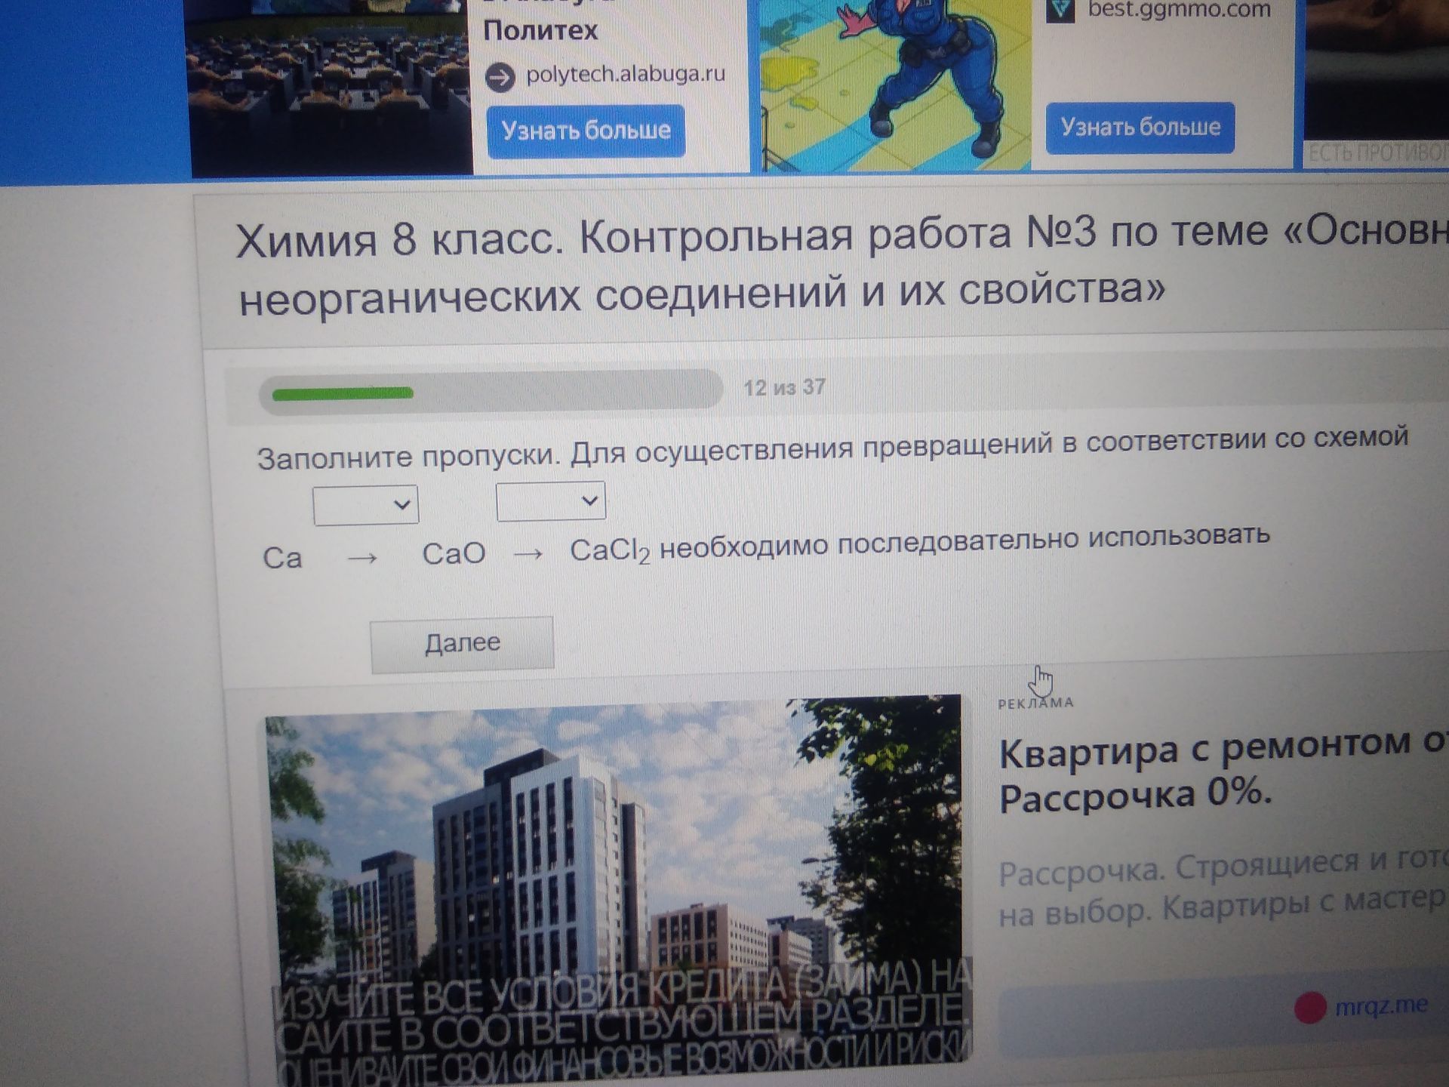
Task: Click the red circle icon next to mrqz.me
Action: [1310, 1008]
